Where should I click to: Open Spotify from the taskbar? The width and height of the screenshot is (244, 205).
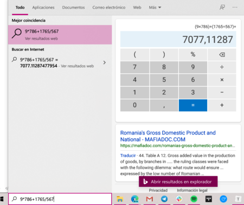[194, 199]
